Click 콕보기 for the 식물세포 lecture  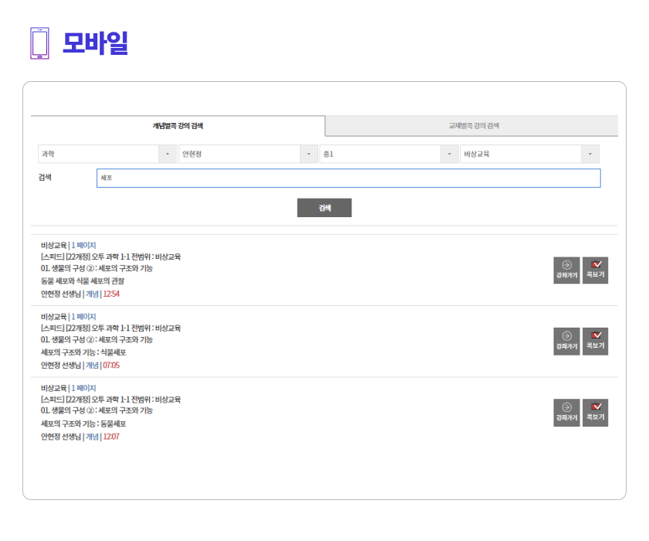tap(595, 342)
